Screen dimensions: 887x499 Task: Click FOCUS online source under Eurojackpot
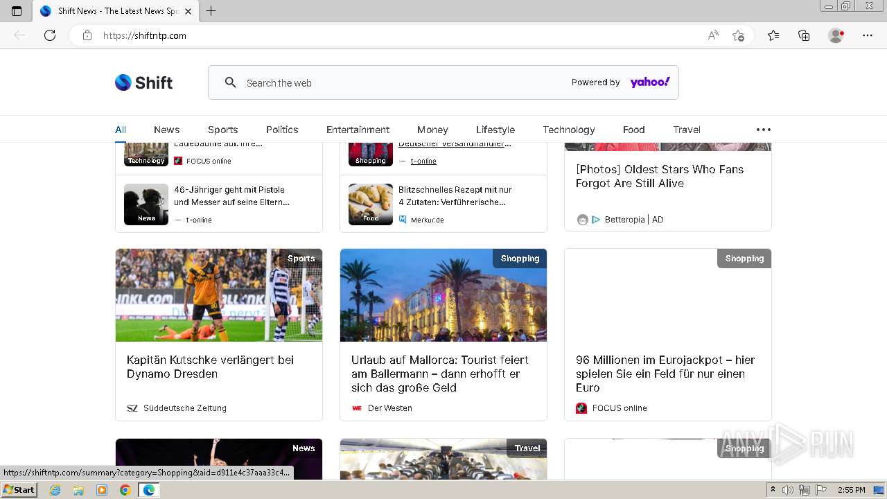(620, 408)
